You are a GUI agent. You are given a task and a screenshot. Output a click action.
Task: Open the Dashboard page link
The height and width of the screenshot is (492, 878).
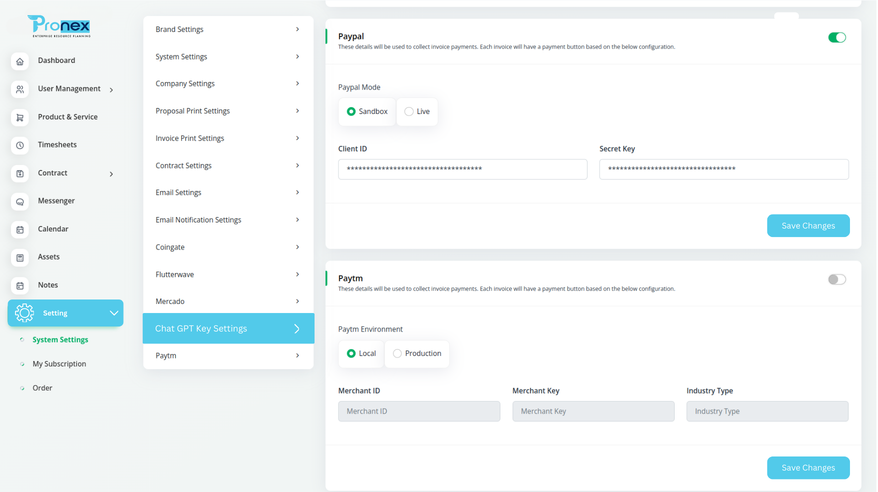click(56, 60)
